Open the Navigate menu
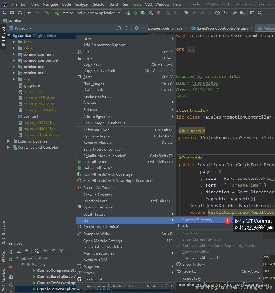This screenshot has height=293, width=275. [50, 4]
